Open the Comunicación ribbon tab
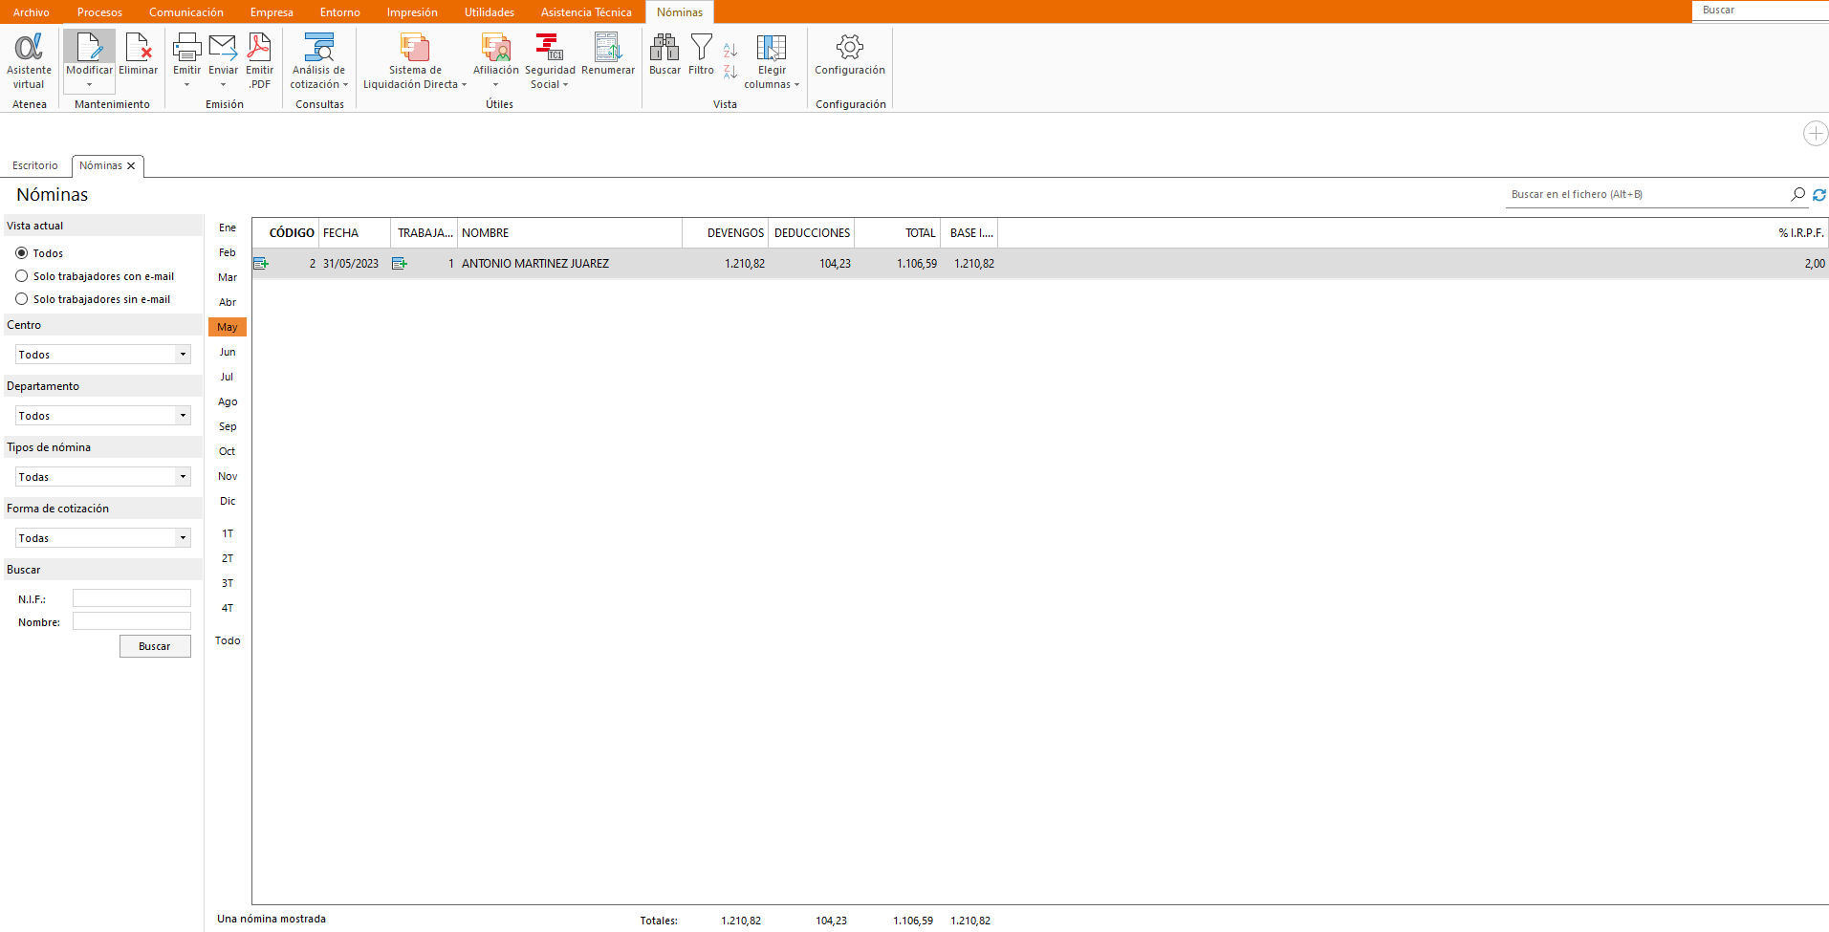 coord(186,12)
